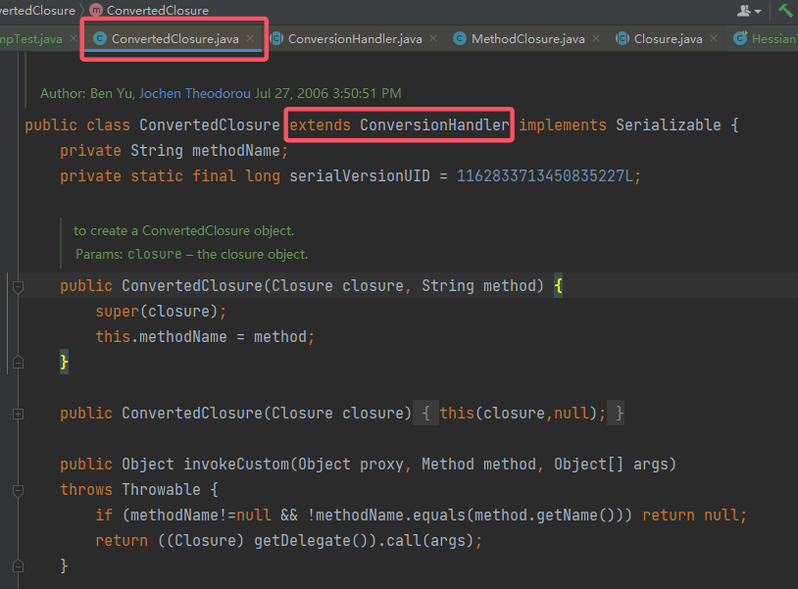Collapse the invokeCustom method body

18,491
